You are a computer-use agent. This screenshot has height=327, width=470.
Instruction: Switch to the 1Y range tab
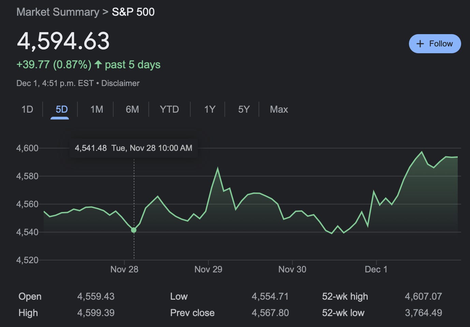[x=209, y=109]
